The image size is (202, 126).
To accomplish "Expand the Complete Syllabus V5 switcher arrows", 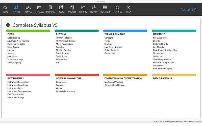I will 8,25.
